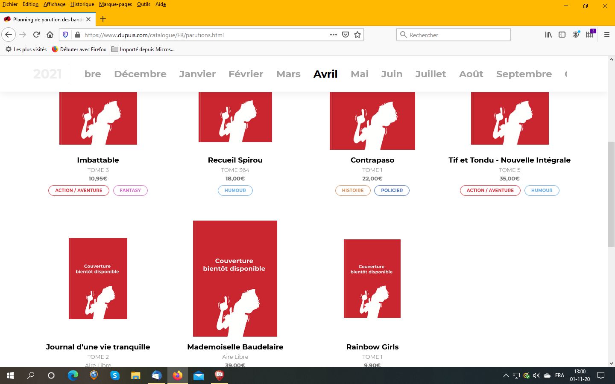Screen dimensions: 615x384
Task: Click the Journal d'une vie tranquille cover
Action: [x=98, y=279]
